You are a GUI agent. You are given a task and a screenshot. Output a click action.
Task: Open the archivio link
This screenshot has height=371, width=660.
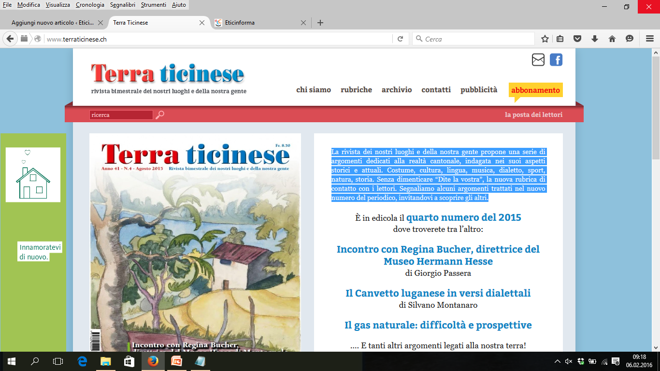[x=397, y=90]
